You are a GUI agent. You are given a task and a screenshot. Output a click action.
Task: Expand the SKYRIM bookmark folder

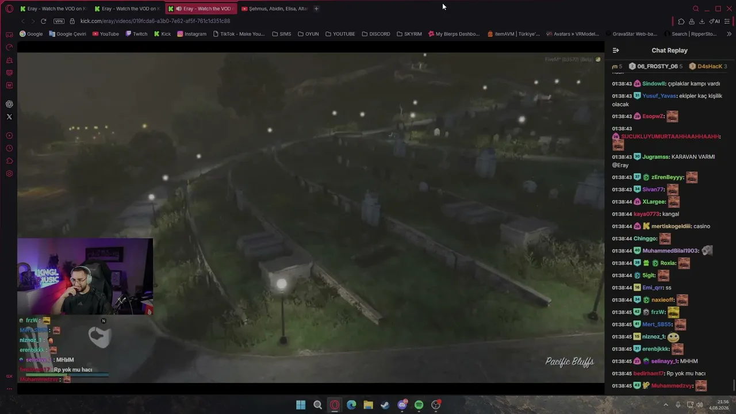(409, 34)
